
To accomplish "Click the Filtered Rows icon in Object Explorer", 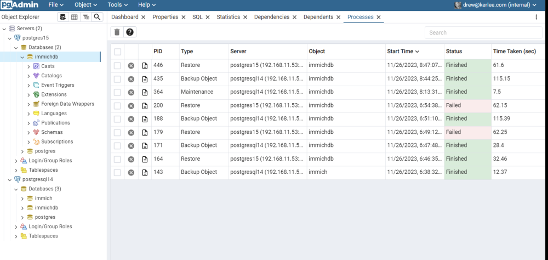I will pyautogui.click(x=85, y=17).
